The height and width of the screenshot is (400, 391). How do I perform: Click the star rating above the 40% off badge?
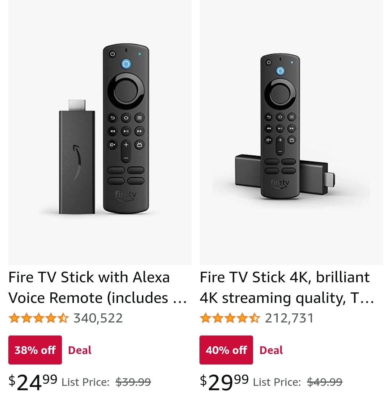click(x=230, y=318)
